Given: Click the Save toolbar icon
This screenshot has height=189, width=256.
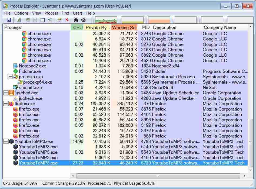Looking at the screenshot, I should point(9,20).
